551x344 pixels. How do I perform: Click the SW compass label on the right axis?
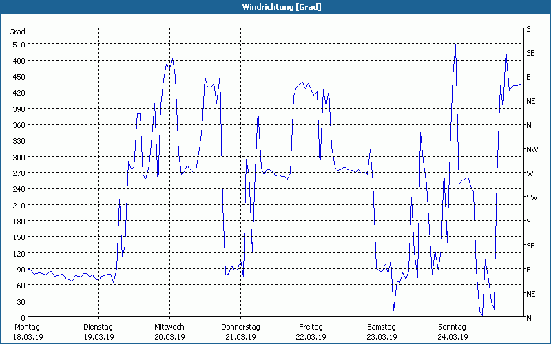coord(531,197)
